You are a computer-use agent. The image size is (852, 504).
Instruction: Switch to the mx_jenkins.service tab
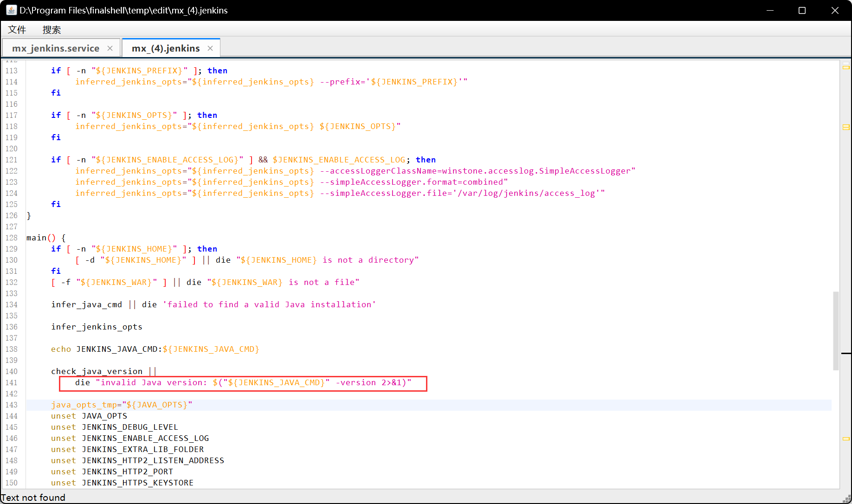pos(56,48)
